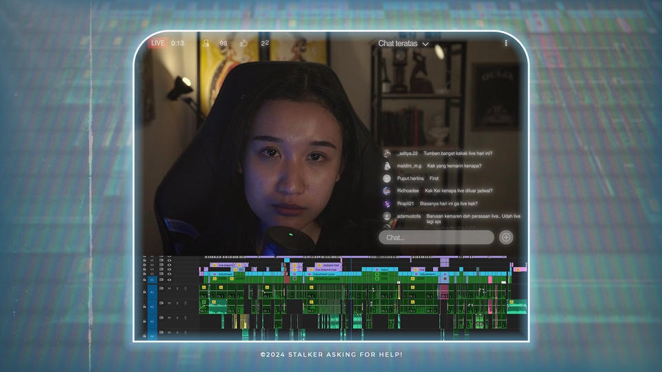Select A2 track target header
The height and width of the screenshot is (372, 662).
(152, 307)
